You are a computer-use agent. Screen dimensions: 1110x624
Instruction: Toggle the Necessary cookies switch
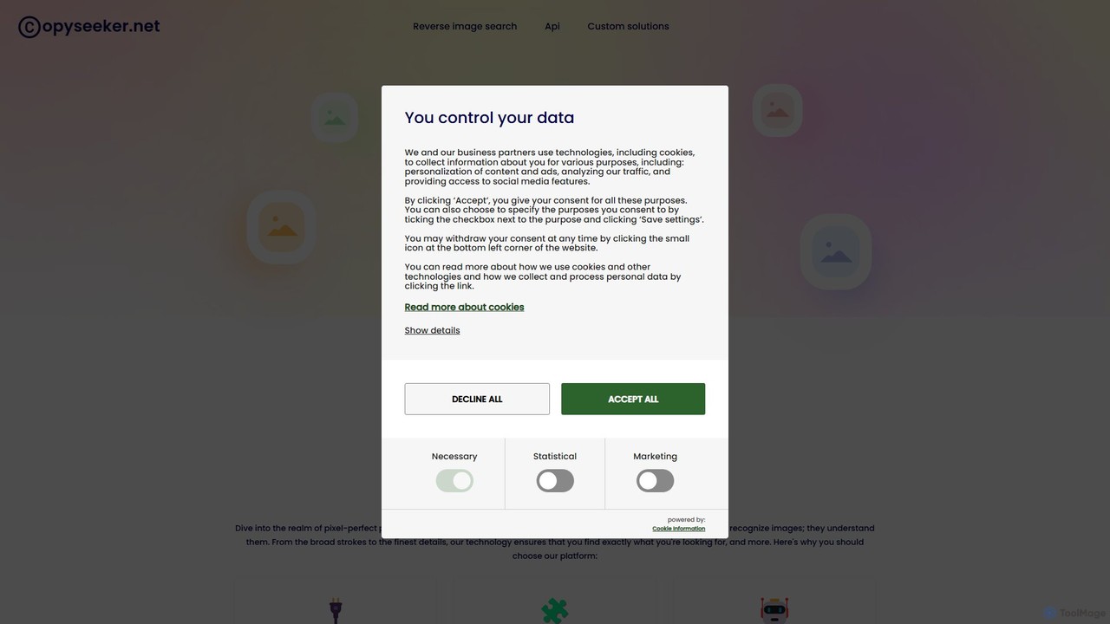[x=454, y=481]
